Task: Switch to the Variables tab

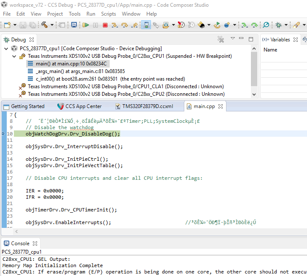Action: click(x=280, y=40)
